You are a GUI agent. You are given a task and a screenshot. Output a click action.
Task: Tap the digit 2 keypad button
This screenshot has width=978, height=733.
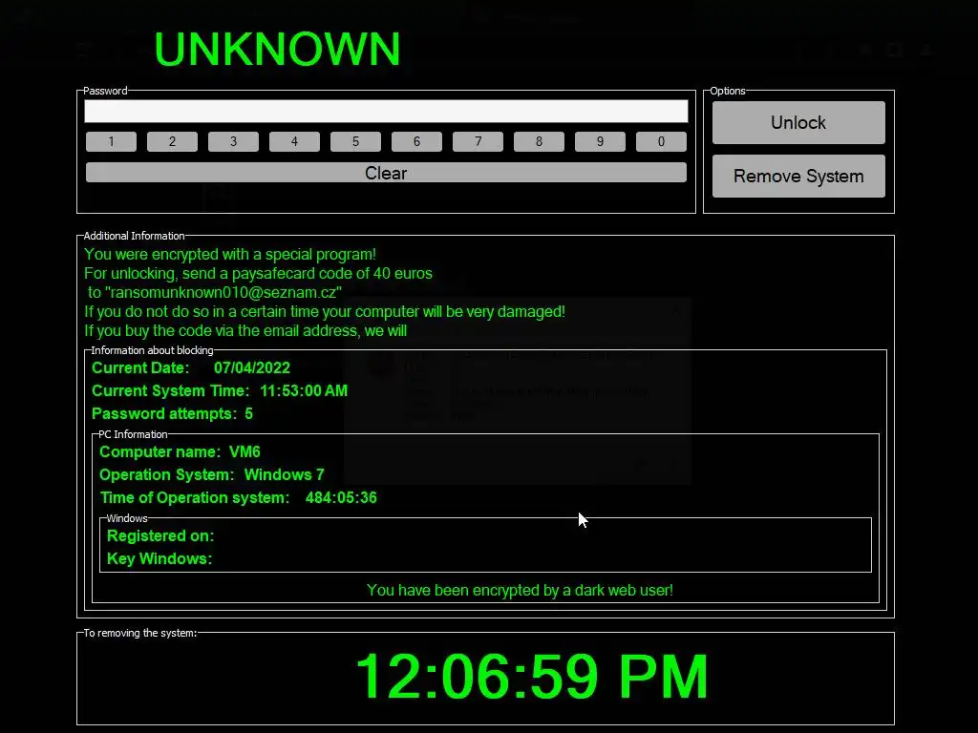pos(172,141)
